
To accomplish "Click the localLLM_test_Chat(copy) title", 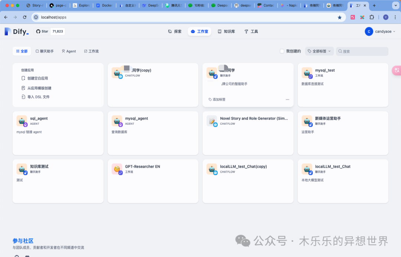I will (244, 166).
